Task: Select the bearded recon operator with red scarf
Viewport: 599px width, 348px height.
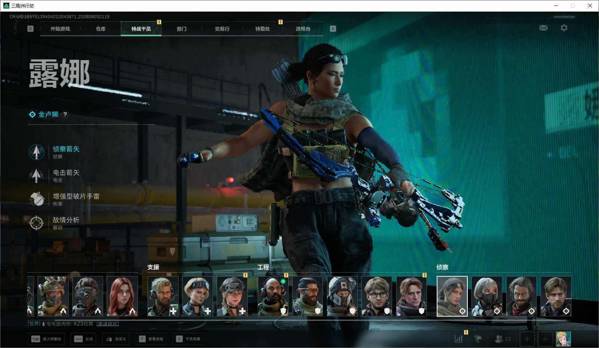Action: click(521, 296)
